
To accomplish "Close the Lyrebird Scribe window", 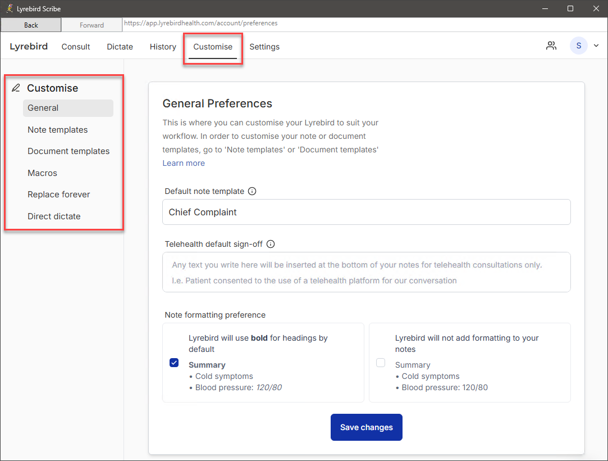I will click(x=596, y=8).
